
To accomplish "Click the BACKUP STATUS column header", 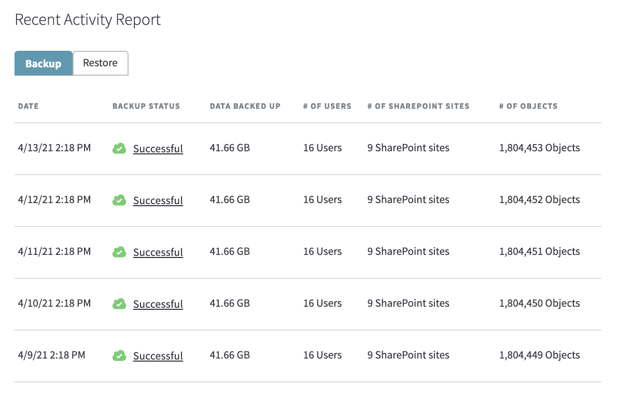I will point(146,106).
